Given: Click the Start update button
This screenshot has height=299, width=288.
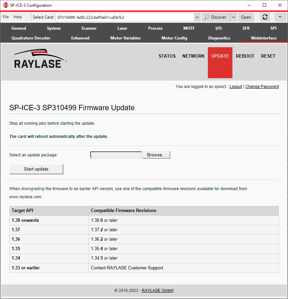Looking at the screenshot, I should click(36, 169).
